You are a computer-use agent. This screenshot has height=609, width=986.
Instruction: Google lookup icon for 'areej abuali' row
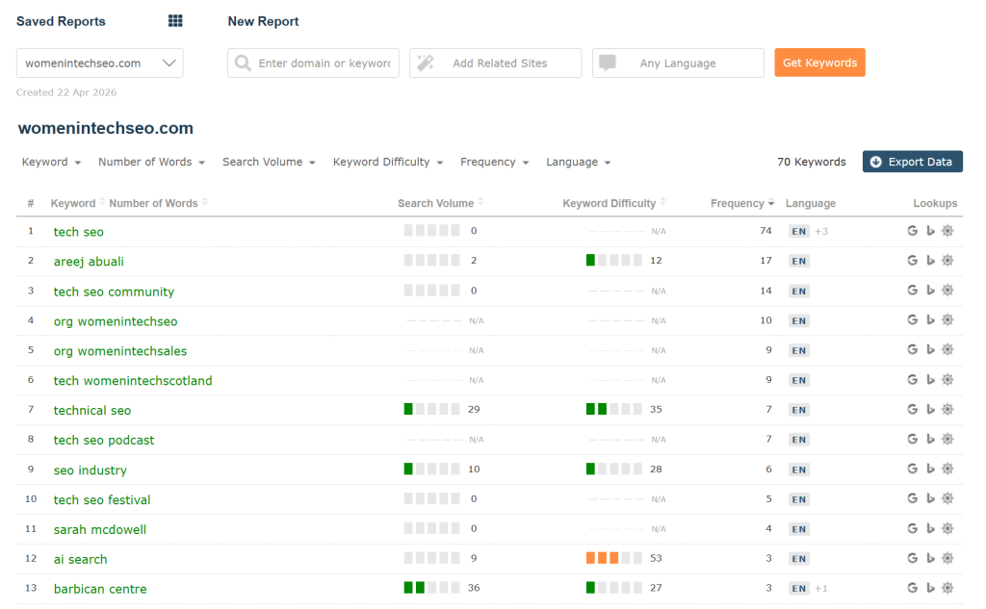click(913, 260)
